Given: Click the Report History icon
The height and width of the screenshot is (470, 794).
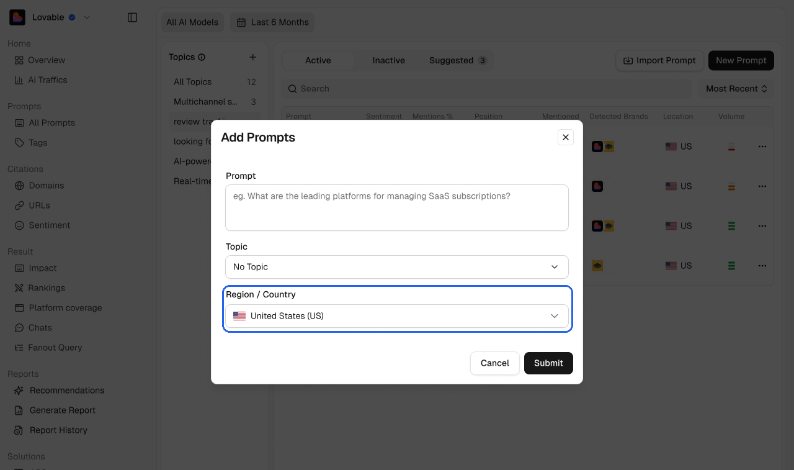Looking at the screenshot, I should (19, 430).
